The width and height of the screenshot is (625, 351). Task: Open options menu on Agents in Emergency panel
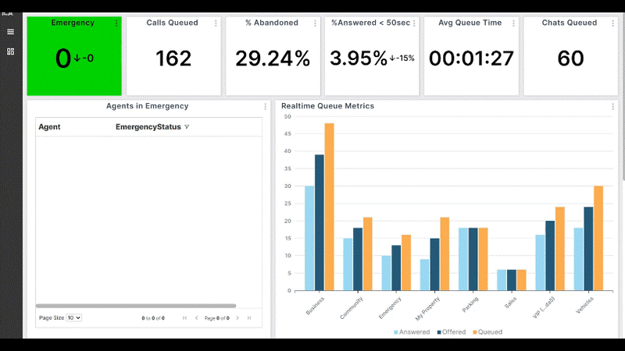click(x=265, y=107)
